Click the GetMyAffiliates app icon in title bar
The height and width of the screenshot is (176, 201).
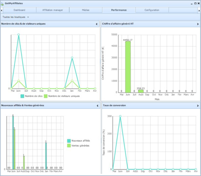click(3, 3)
